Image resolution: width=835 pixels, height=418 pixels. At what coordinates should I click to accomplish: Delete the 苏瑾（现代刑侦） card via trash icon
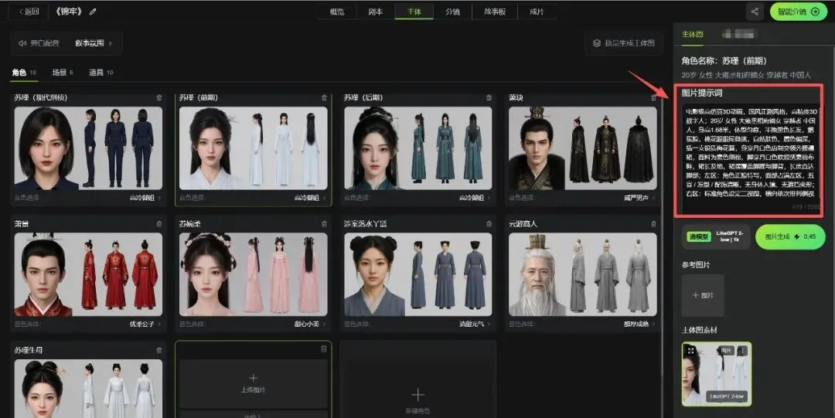pos(159,98)
